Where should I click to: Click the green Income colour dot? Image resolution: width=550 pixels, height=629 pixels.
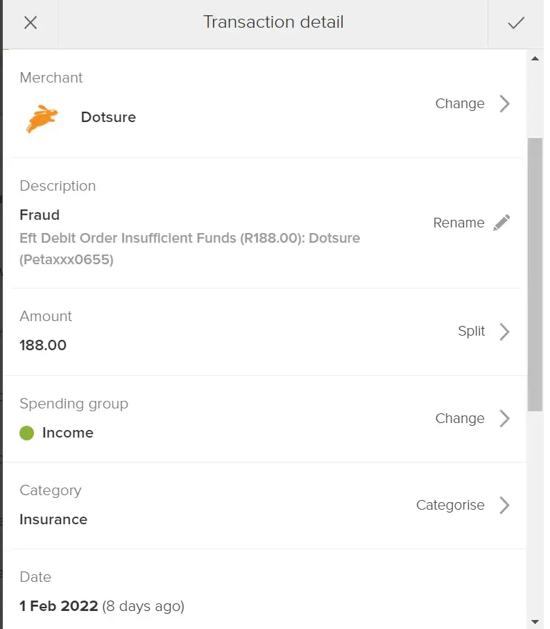point(27,433)
